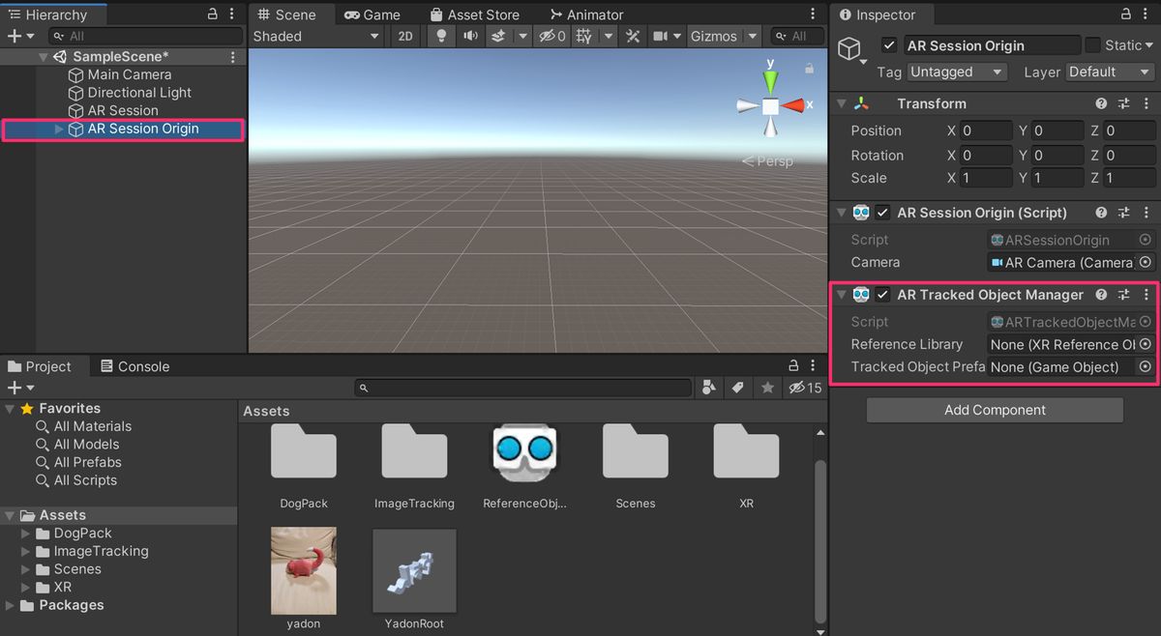Viewport: 1161px width, 636px height.
Task: Collapse AR Tracked Object Manager foldout
Action: coord(841,295)
